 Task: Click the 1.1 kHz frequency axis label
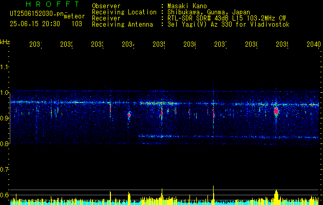pyautogui.click(x=4, y=67)
